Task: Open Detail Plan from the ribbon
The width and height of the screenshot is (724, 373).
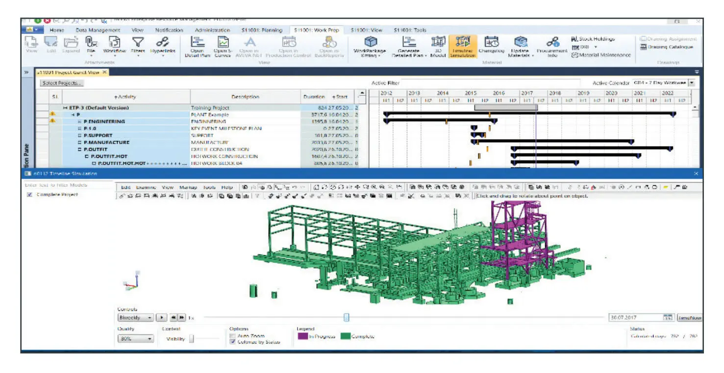Action: [x=197, y=47]
